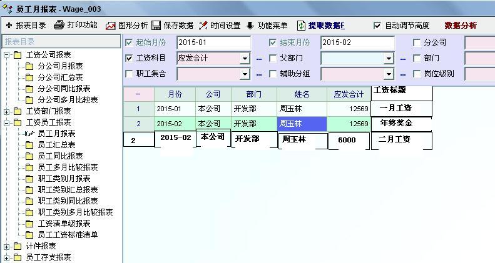Select the 分公司月报表 folder icon
Viewport: 495px width, 263px height.
(x=29, y=66)
